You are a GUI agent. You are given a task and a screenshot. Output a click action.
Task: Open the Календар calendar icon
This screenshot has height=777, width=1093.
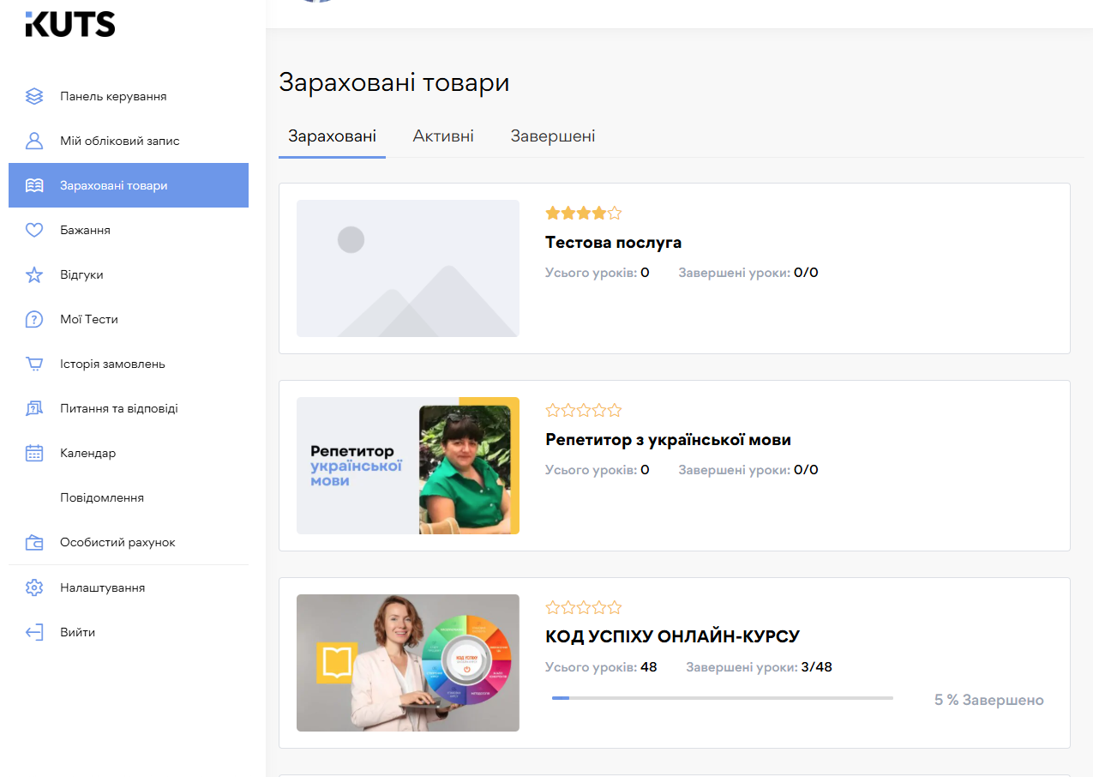click(x=33, y=453)
